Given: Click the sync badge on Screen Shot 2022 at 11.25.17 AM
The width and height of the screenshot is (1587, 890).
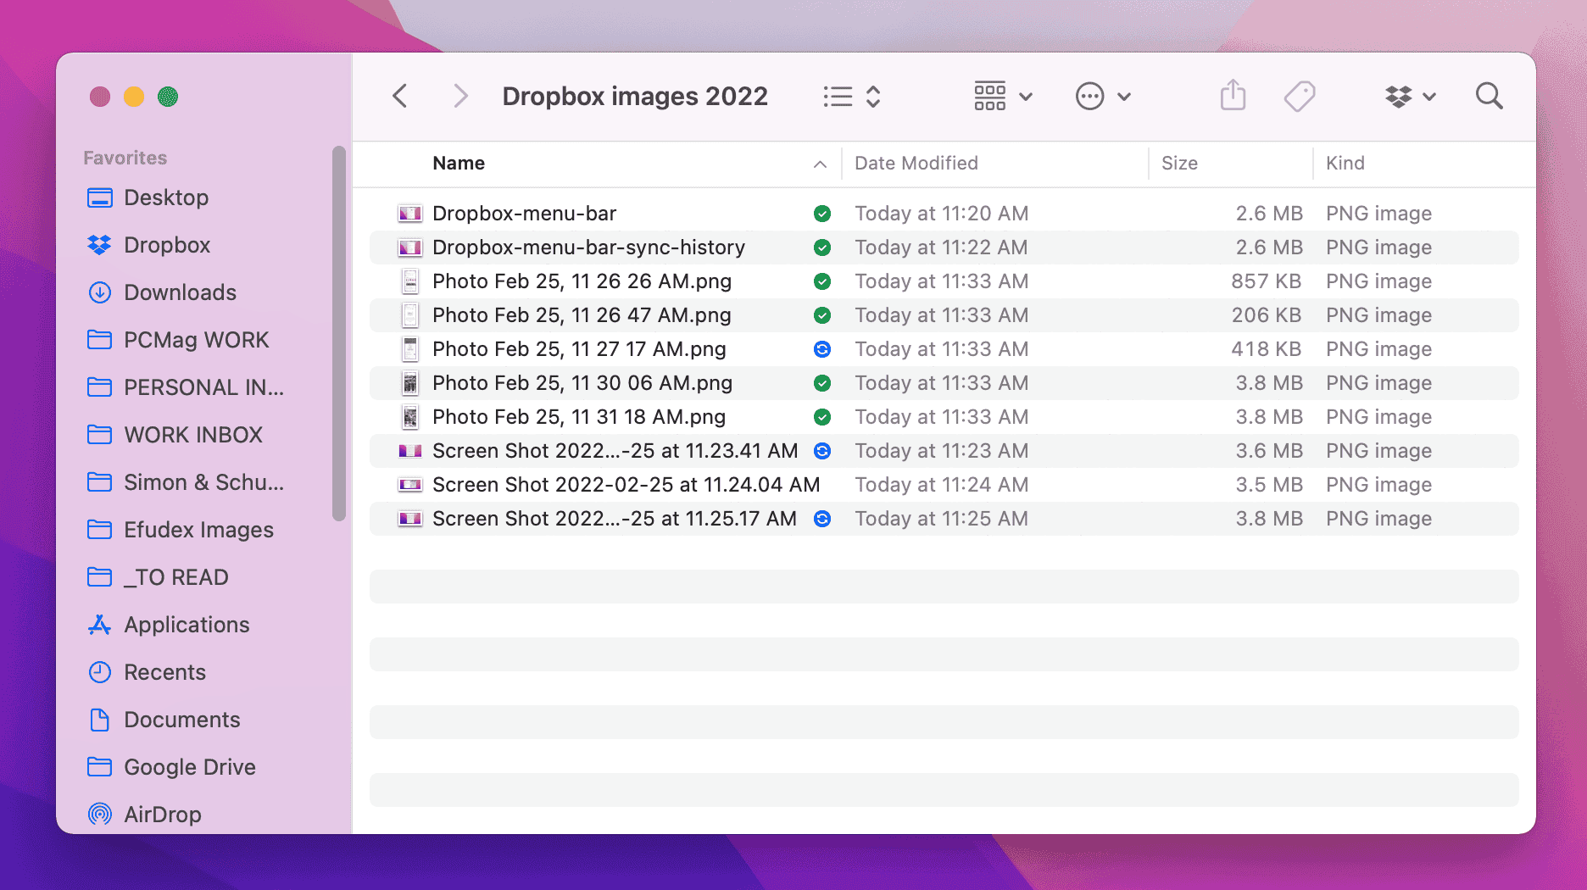Looking at the screenshot, I should point(821,518).
